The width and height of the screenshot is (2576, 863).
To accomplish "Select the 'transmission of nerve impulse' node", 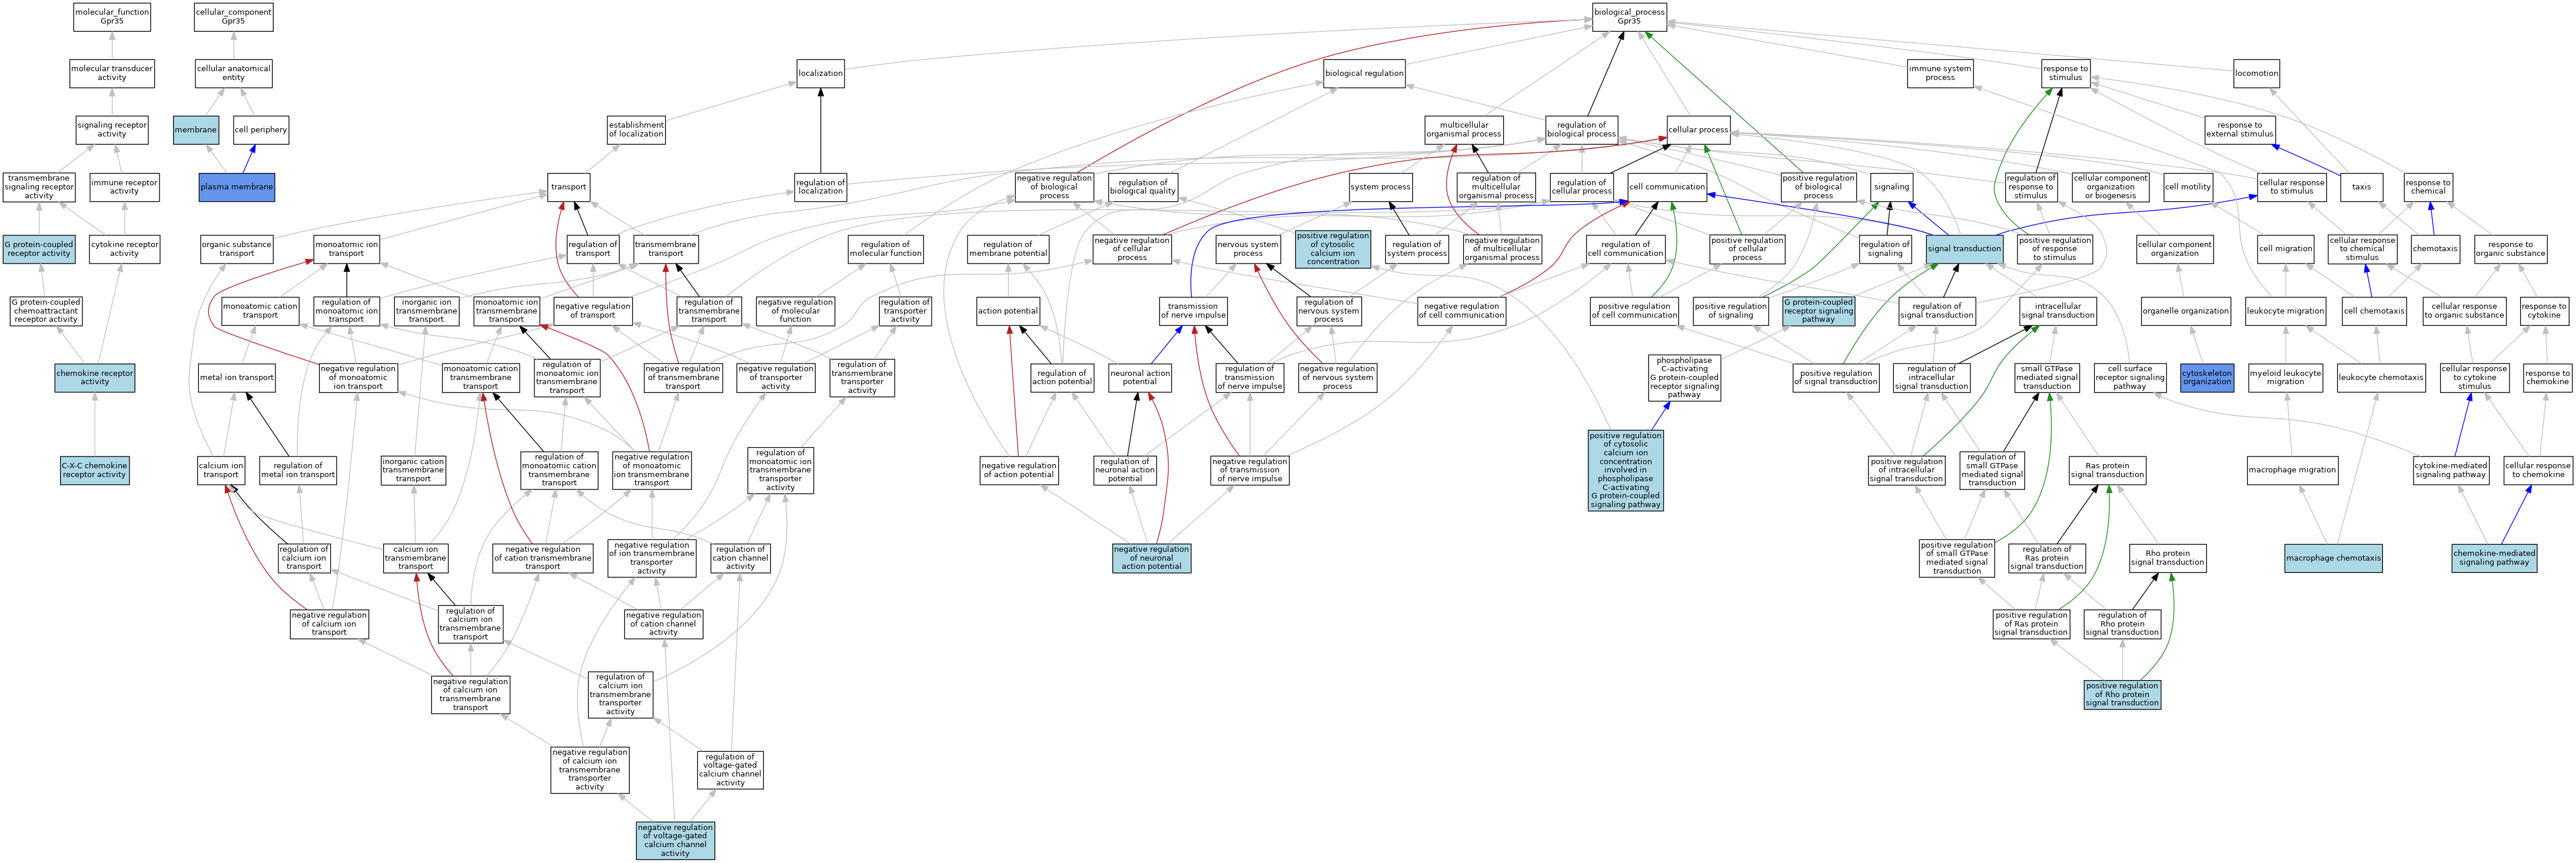I will coord(1193,311).
